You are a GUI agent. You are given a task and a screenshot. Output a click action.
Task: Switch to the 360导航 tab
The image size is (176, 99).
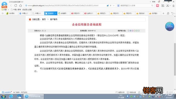click(x=12, y=13)
